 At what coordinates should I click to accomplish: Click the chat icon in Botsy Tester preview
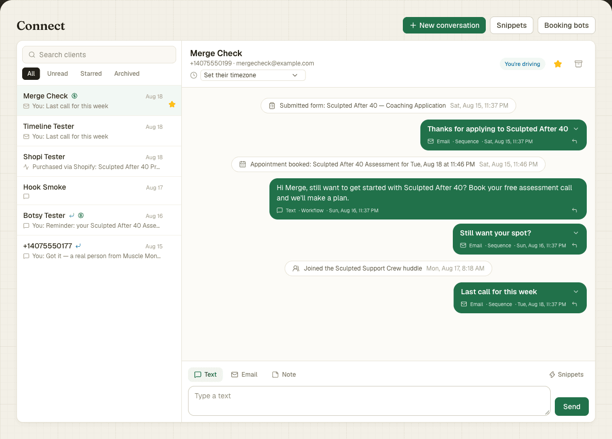[x=26, y=226]
